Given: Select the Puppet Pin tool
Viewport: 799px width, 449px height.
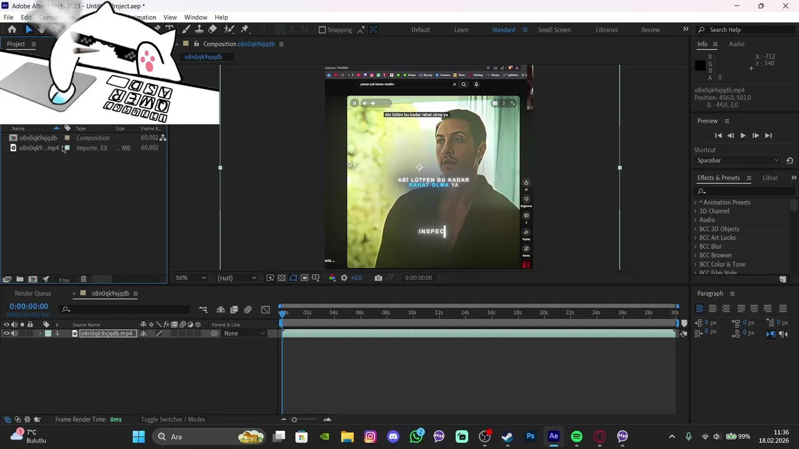Looking at the screenshot, I should [x=245, y=29].
